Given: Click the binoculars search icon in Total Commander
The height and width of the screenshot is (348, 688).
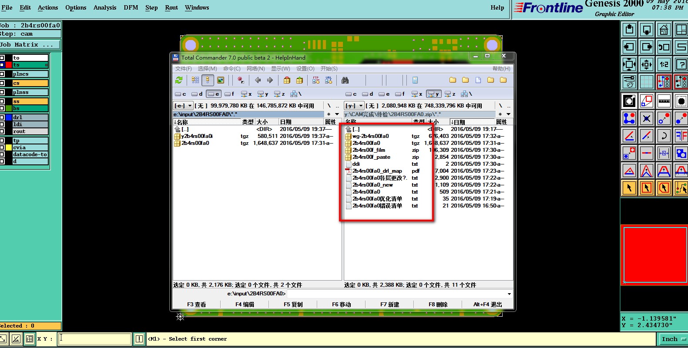Looking at the screenshot, I should point(345,80).
